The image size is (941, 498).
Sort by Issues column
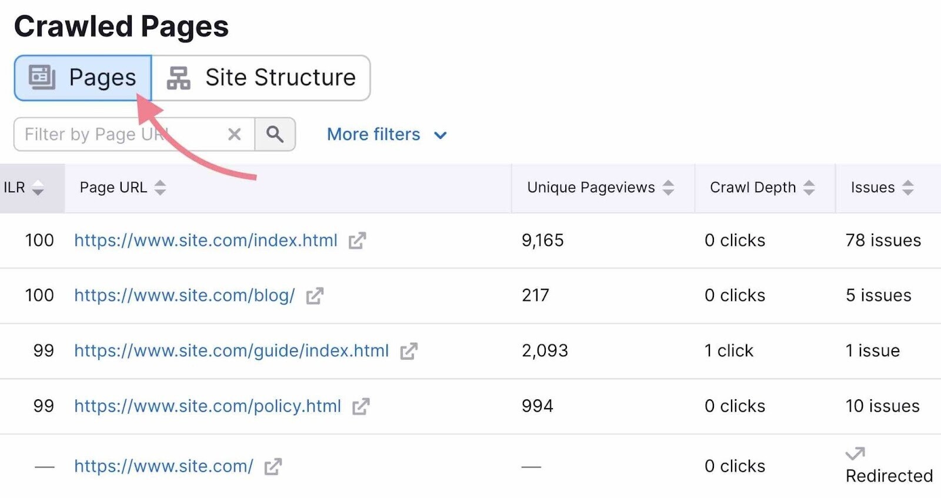[x=908, y=188]
